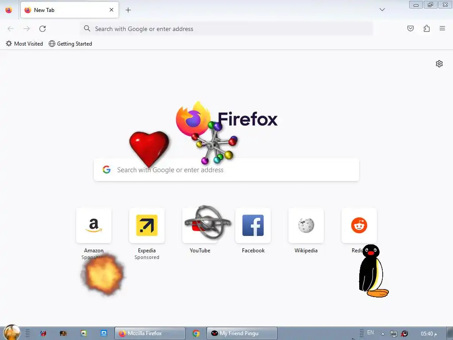
Task: Show hidden tray icons arrow
Action: tap(383, 334)
